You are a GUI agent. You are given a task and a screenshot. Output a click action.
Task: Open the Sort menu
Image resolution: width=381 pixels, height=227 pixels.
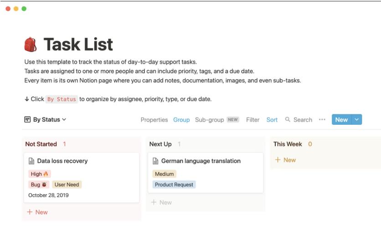272,120
